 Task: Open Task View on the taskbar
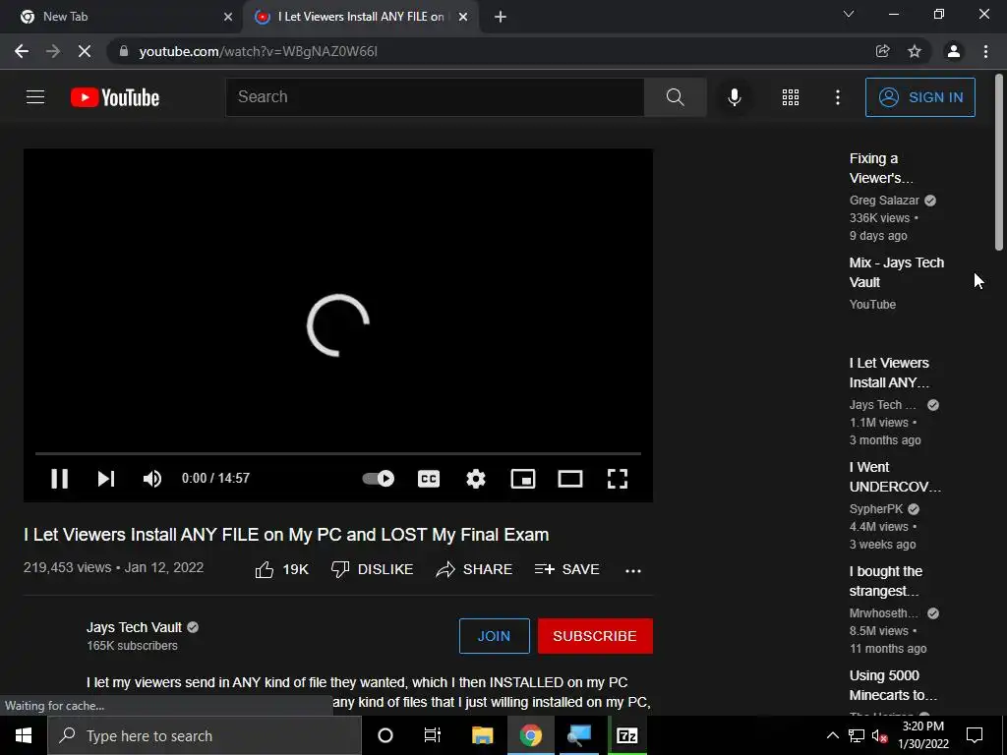pos(433,735)
